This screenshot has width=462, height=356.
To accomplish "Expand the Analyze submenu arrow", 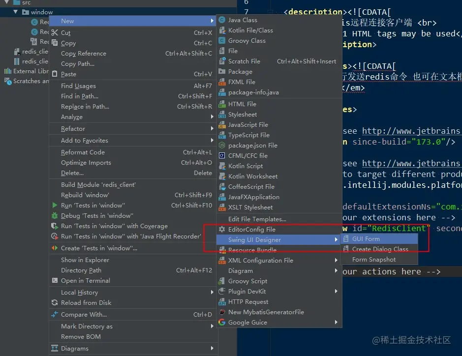I will [212, 117].
